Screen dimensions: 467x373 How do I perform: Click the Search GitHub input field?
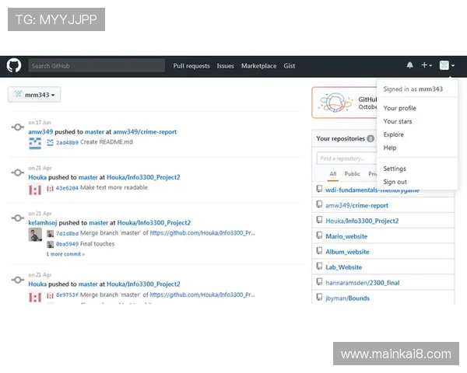coord(97,66)
